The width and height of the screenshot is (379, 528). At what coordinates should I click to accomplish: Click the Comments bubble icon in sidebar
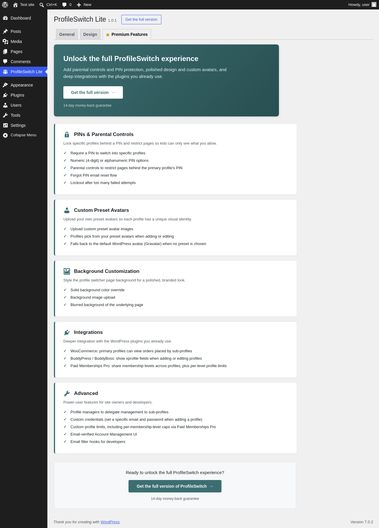5,62
